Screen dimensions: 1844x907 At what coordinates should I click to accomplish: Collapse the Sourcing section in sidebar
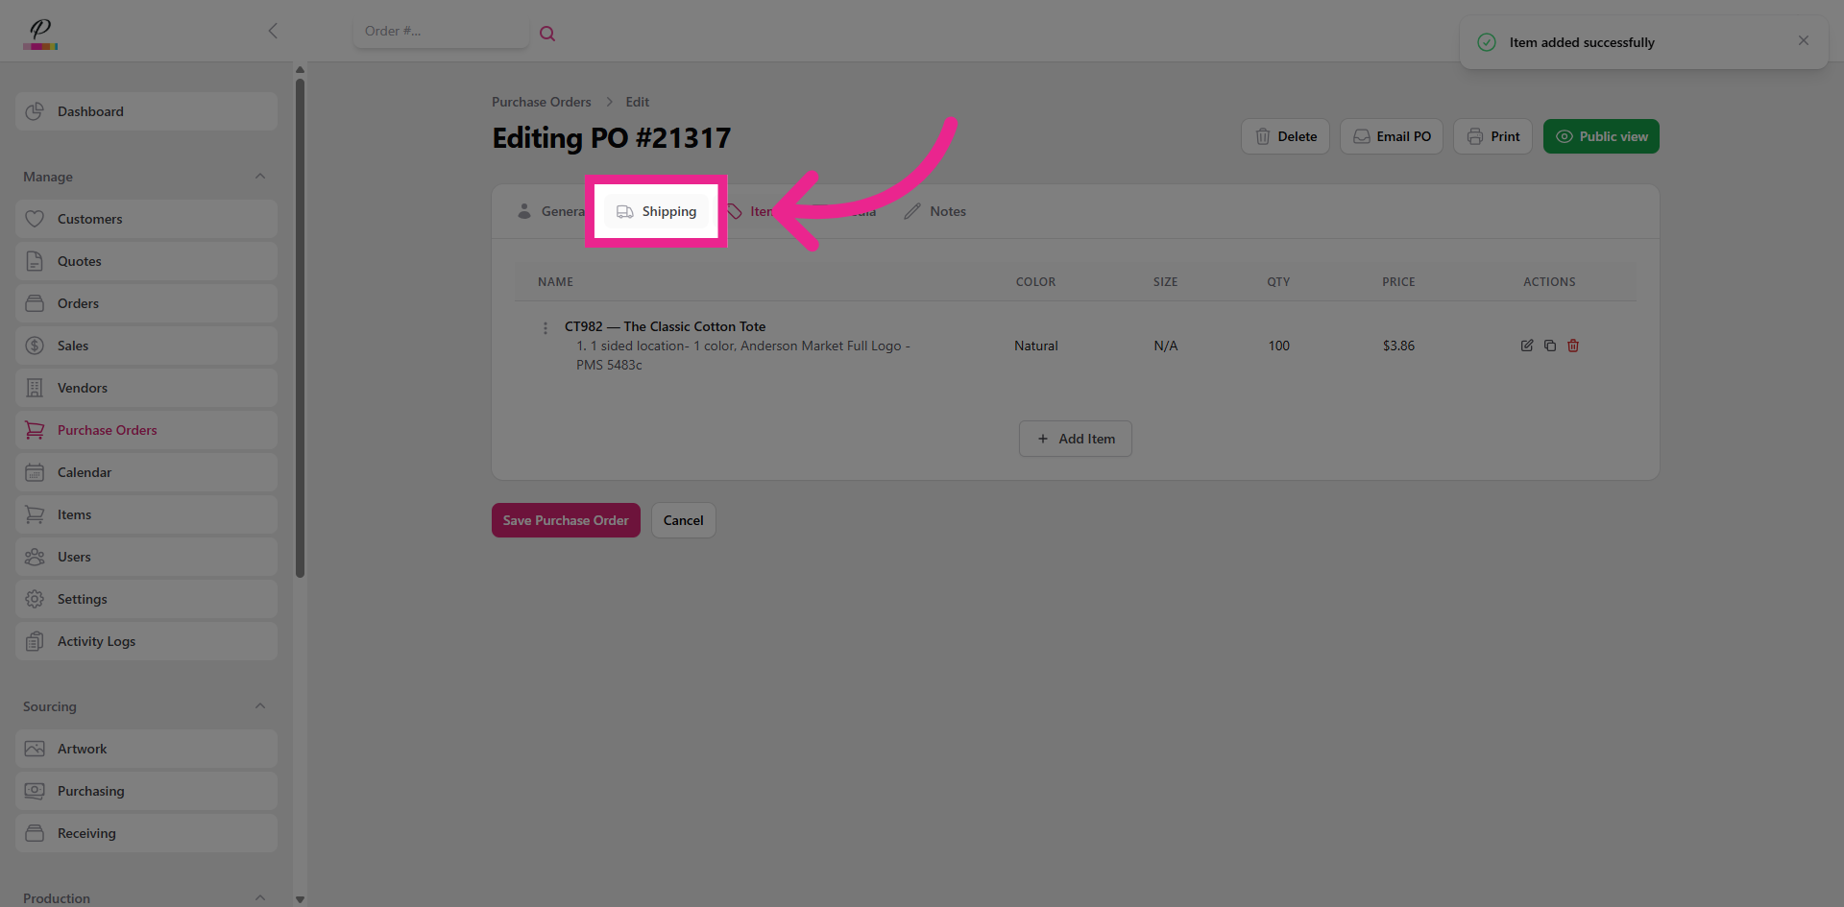(x=259, y=706)
